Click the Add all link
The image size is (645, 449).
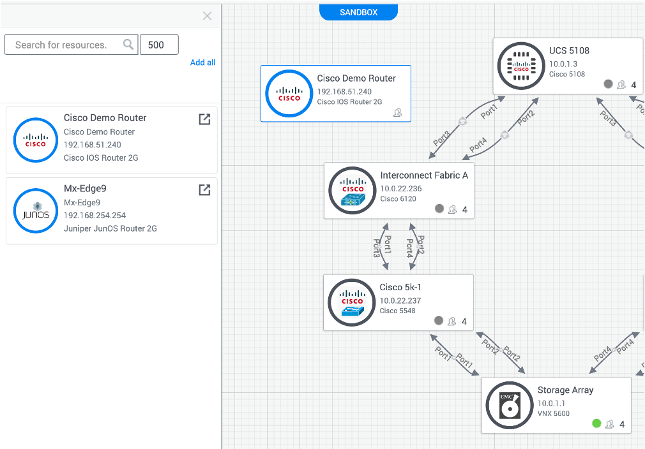203,63
